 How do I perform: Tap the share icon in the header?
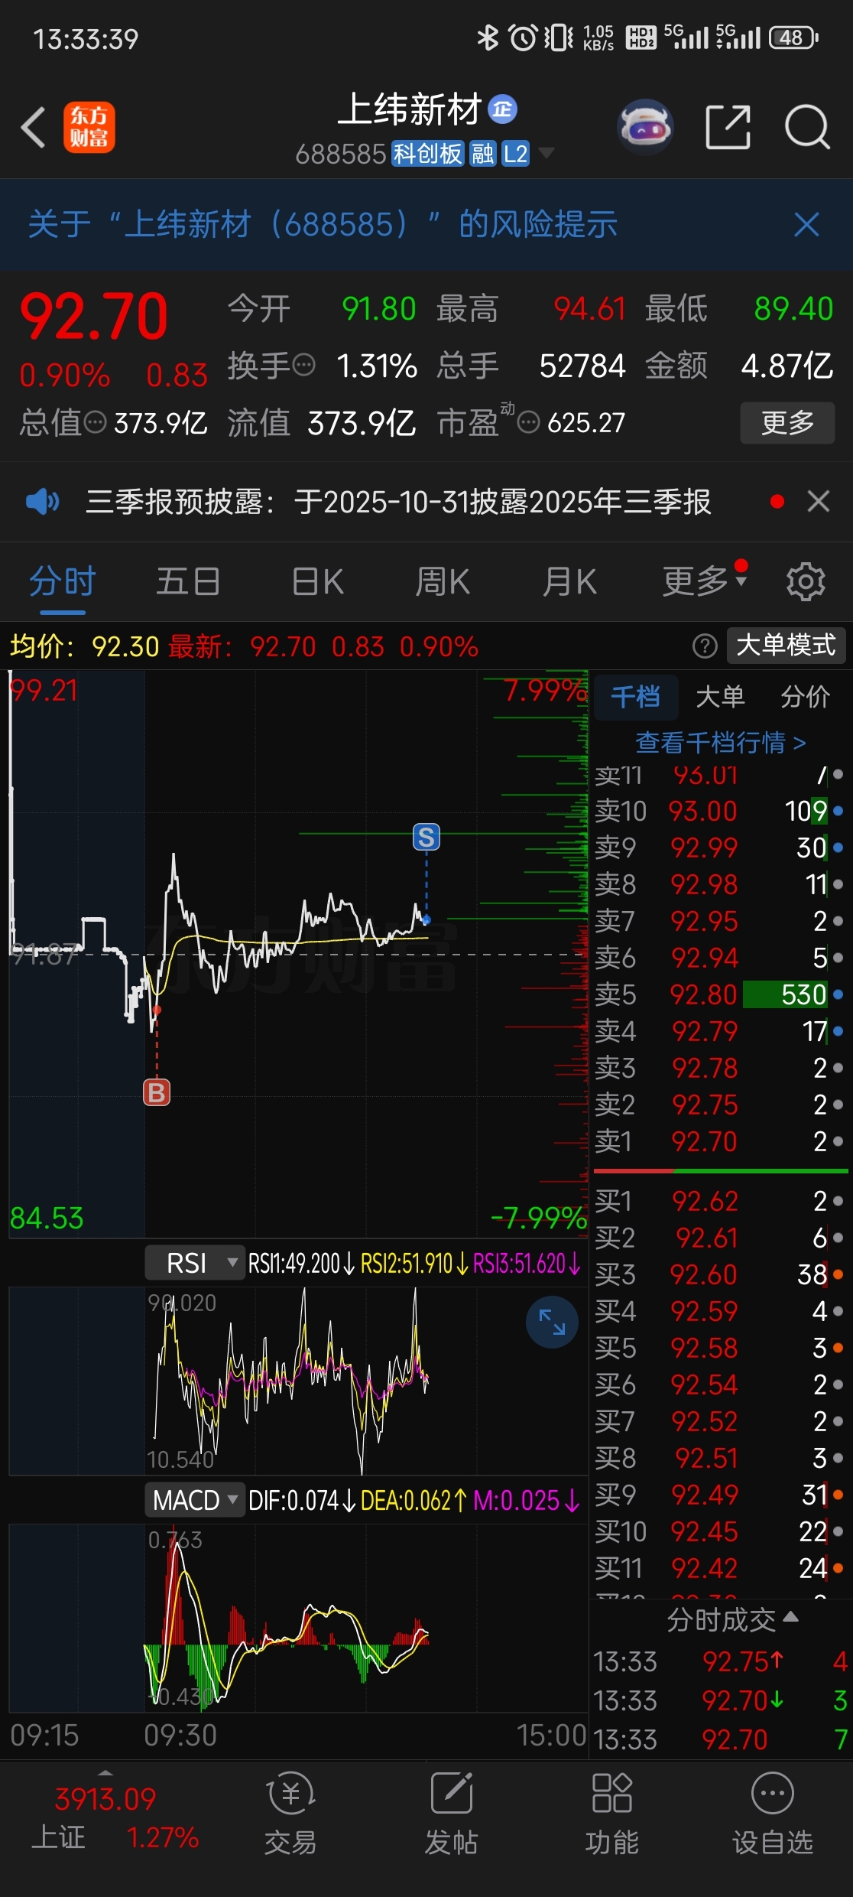click(x=727, y=127)
